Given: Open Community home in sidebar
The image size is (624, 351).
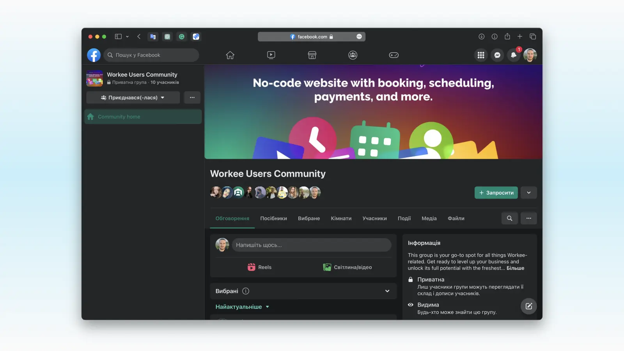Looking at the screenshot, I should coord(143,117).
